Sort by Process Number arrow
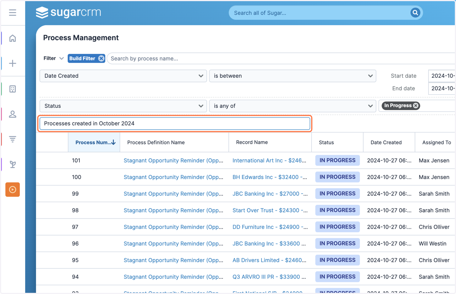 point(113,143)
